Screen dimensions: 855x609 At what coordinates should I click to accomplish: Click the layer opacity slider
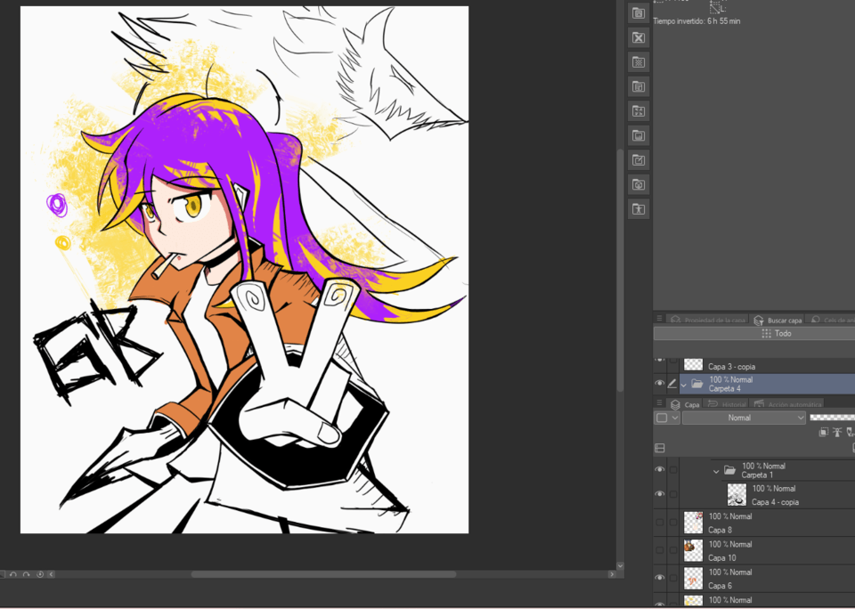(x=832, y=418)
